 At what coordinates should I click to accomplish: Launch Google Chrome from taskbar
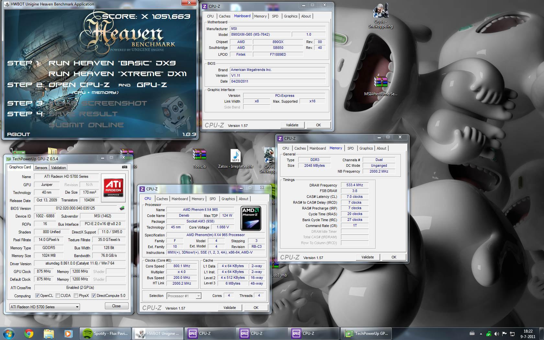point(29,334)
